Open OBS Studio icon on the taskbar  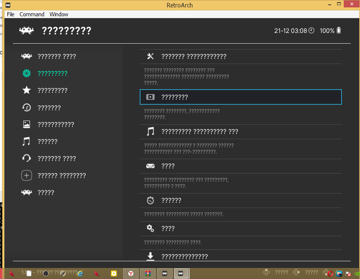coord(46,273)
